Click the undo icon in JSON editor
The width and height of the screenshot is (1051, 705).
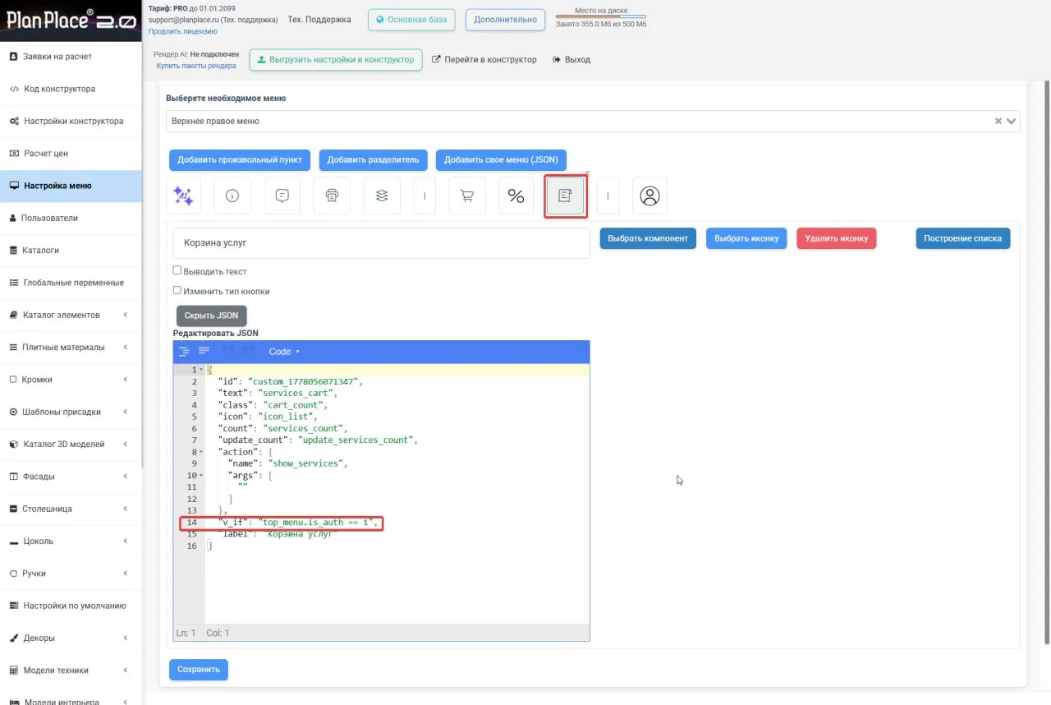[228, 351]
